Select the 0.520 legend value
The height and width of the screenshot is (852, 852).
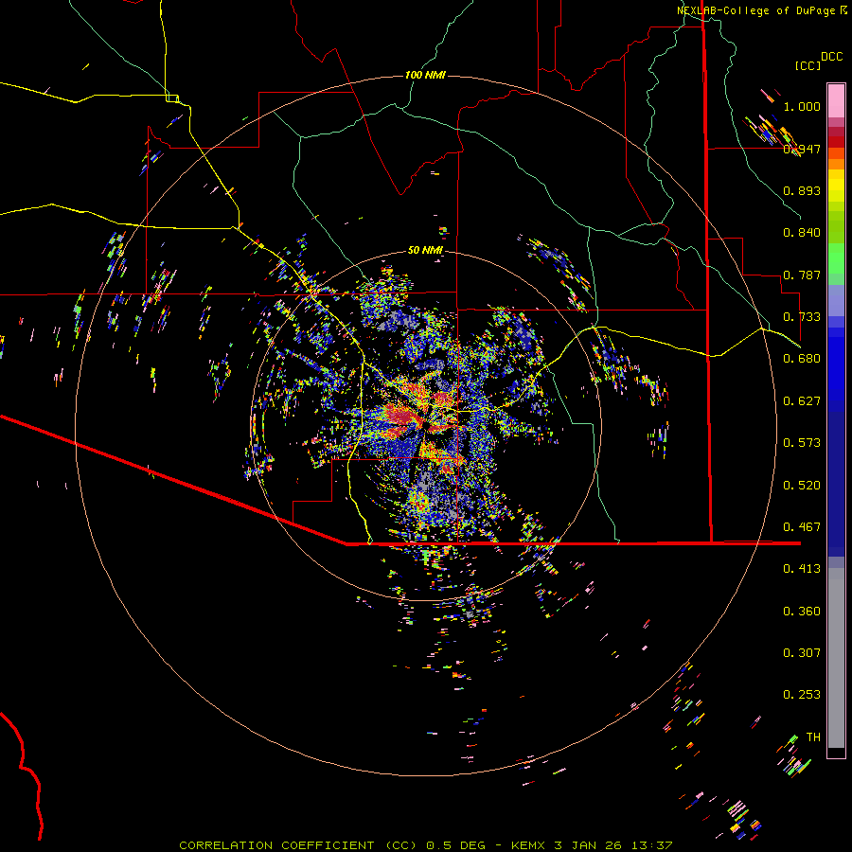[x=802, y=486]
